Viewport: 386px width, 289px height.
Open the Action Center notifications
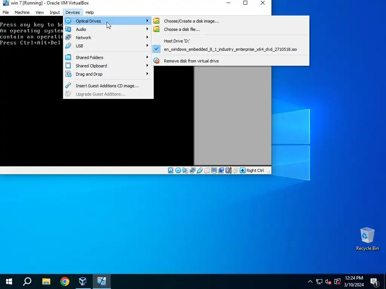(374, 281)
